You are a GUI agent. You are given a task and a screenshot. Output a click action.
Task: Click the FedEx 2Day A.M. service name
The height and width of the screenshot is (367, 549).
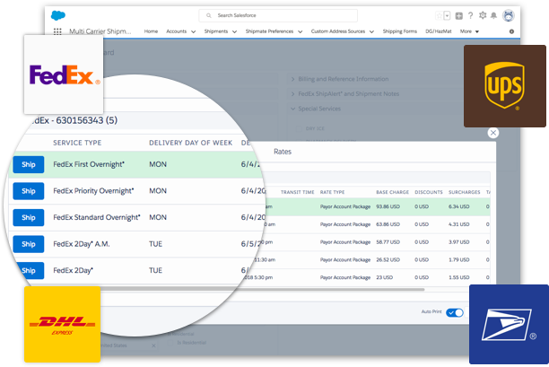click(82, 244)
